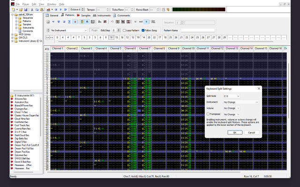Select Classic House Organ.flac in the file list
Screen dimensions: 300x187
click(x=26, y=115)
